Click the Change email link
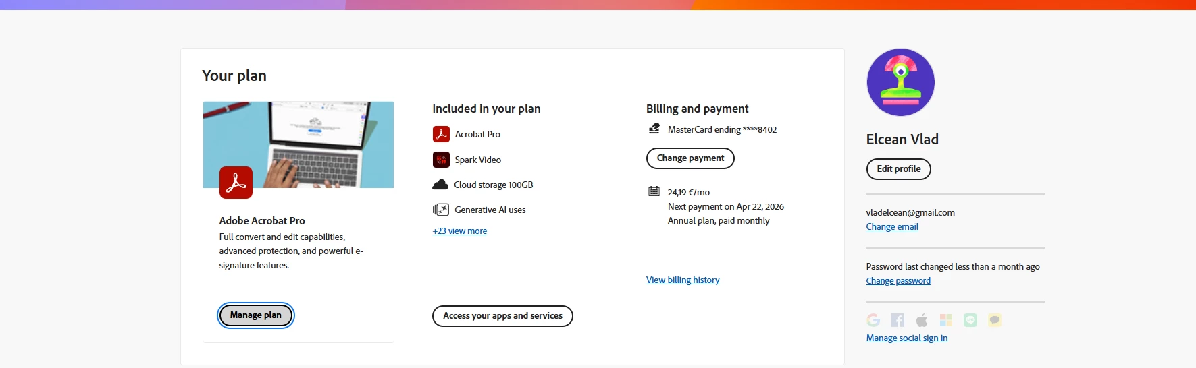The height and width of the screenshot is (368, 1196). point(892,227)
